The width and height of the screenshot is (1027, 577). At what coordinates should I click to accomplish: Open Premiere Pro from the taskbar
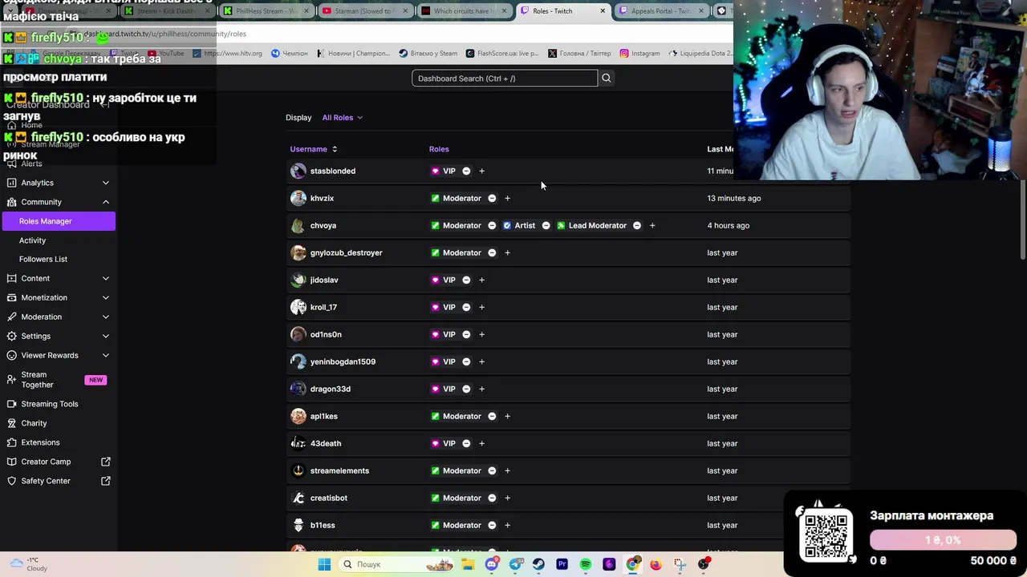click(562, 564)
